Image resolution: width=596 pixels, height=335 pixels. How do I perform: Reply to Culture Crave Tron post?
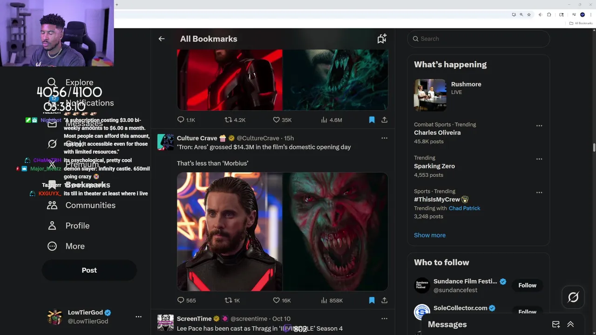181,301
